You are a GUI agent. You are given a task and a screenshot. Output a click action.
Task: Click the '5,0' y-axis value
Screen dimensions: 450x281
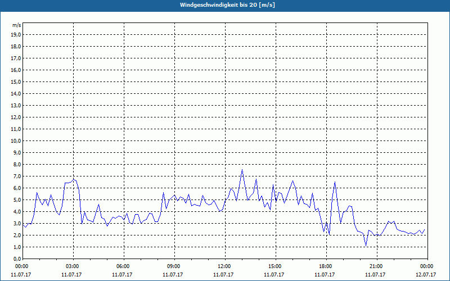[17, 200]
